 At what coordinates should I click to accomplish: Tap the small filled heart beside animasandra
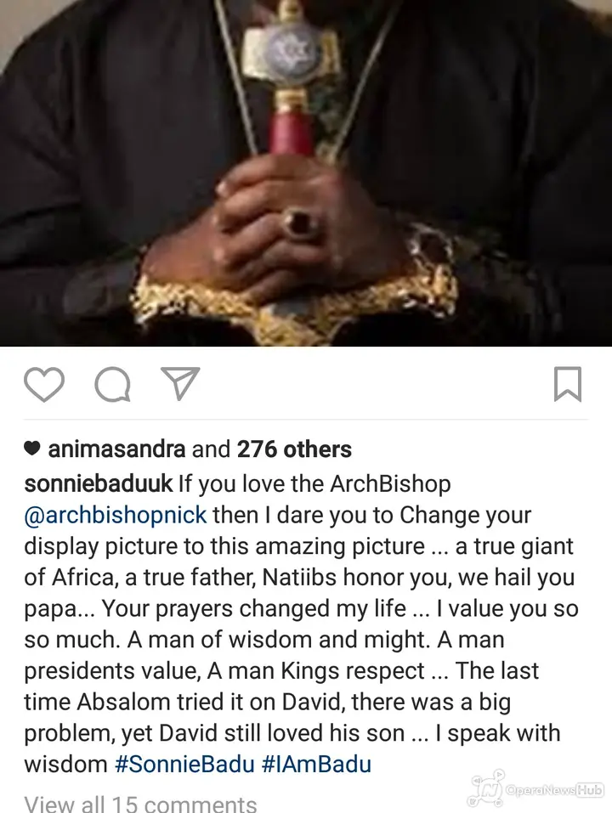click(32, 449)
